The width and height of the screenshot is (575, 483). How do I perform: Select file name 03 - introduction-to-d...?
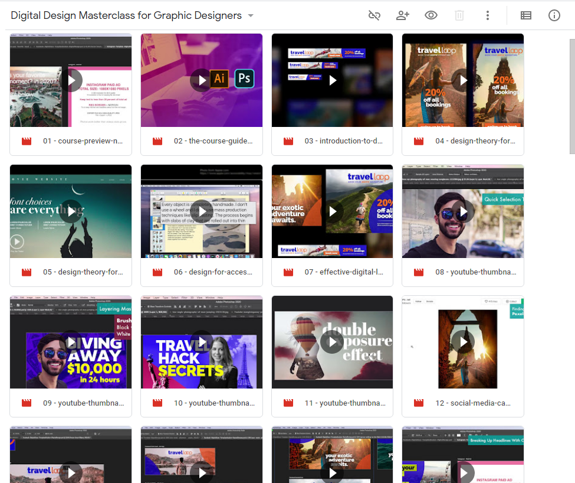344,141
